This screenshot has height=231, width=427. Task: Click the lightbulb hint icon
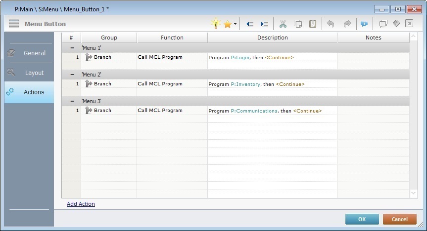click(215, 24)
